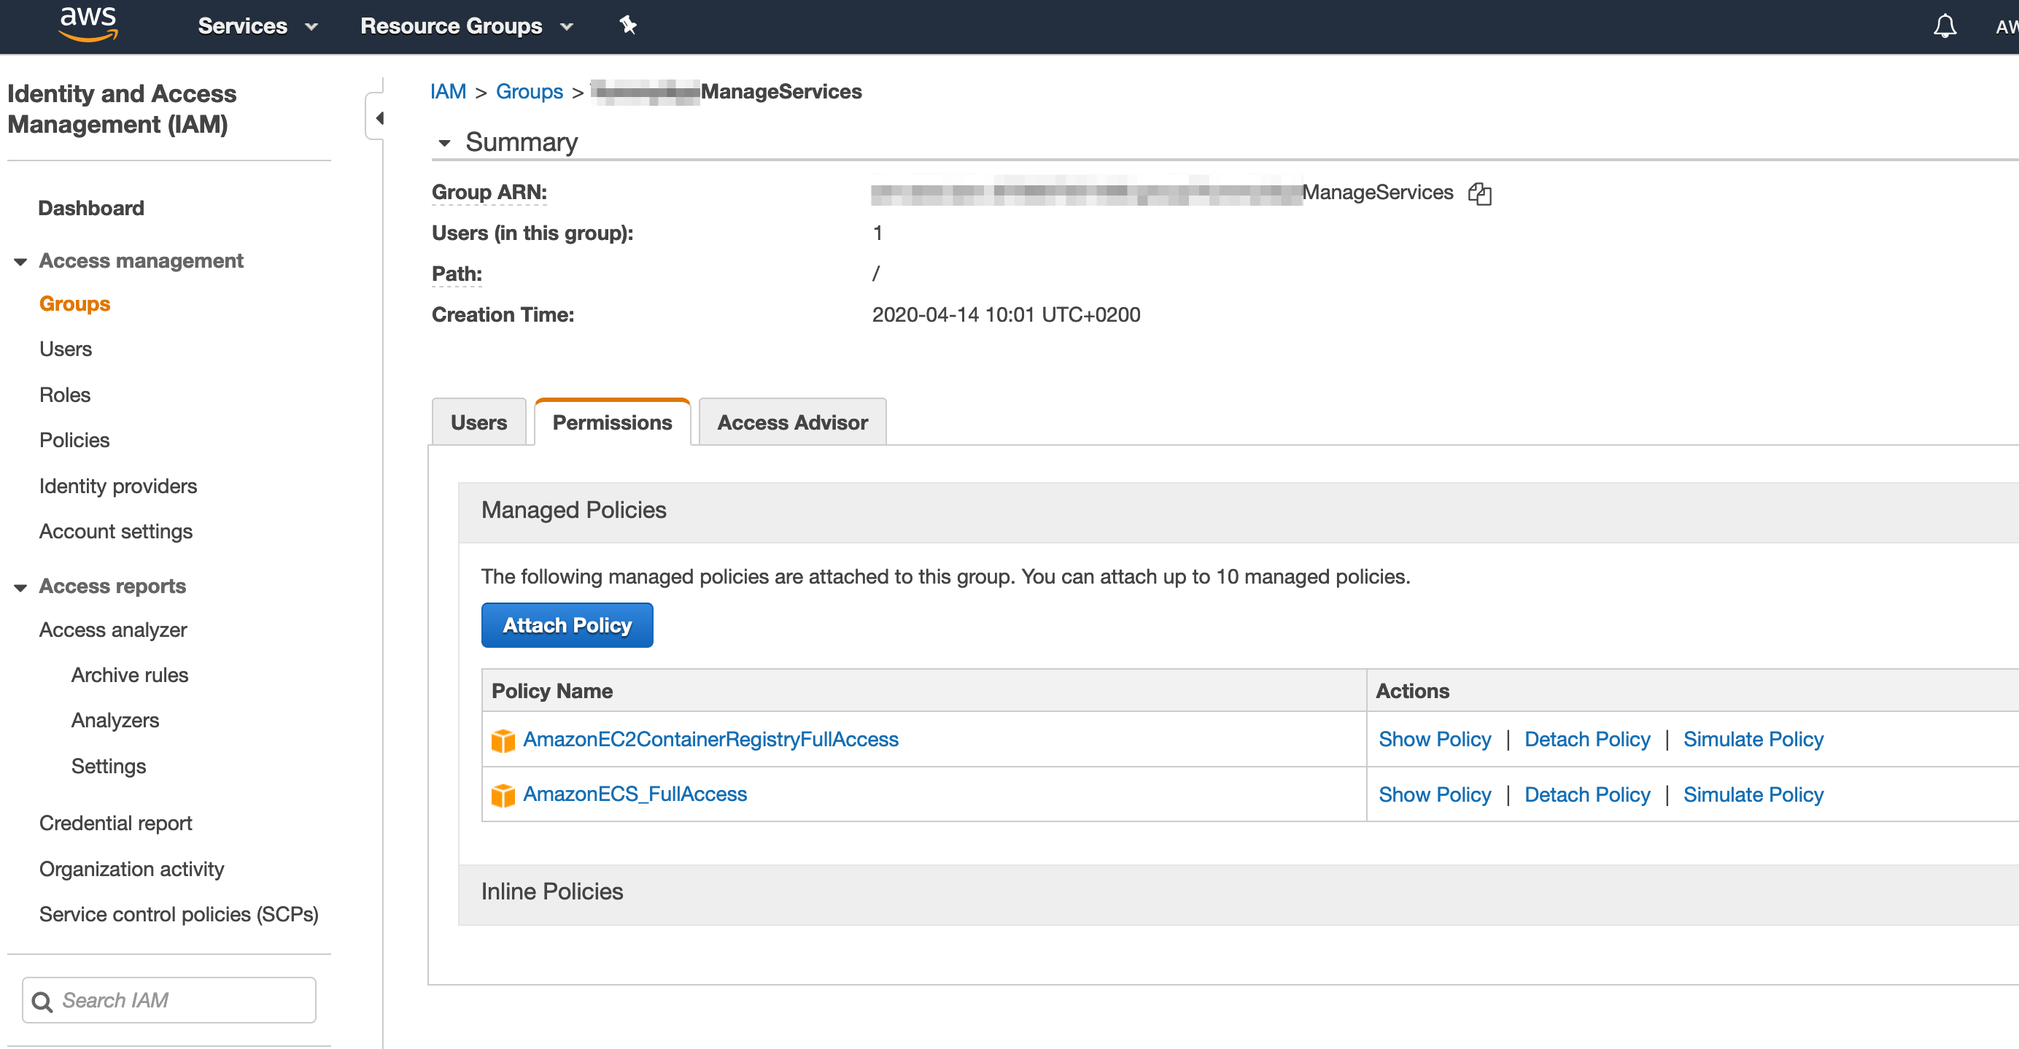The width and height of the screenshot is (2019, 1049).
Task: Show policy for AmazonEC2ContainerRegistryFullAccess
Action: 1433,739
